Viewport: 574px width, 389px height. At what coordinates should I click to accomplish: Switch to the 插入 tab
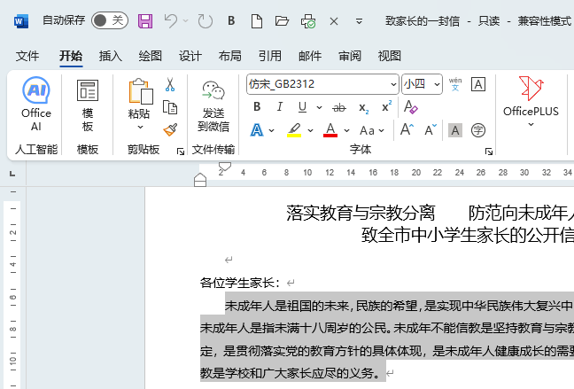tap(110, 56)
